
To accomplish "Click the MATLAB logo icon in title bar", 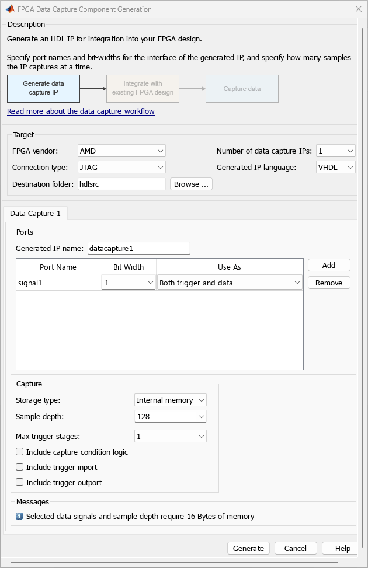I will [x=10, y=9].
